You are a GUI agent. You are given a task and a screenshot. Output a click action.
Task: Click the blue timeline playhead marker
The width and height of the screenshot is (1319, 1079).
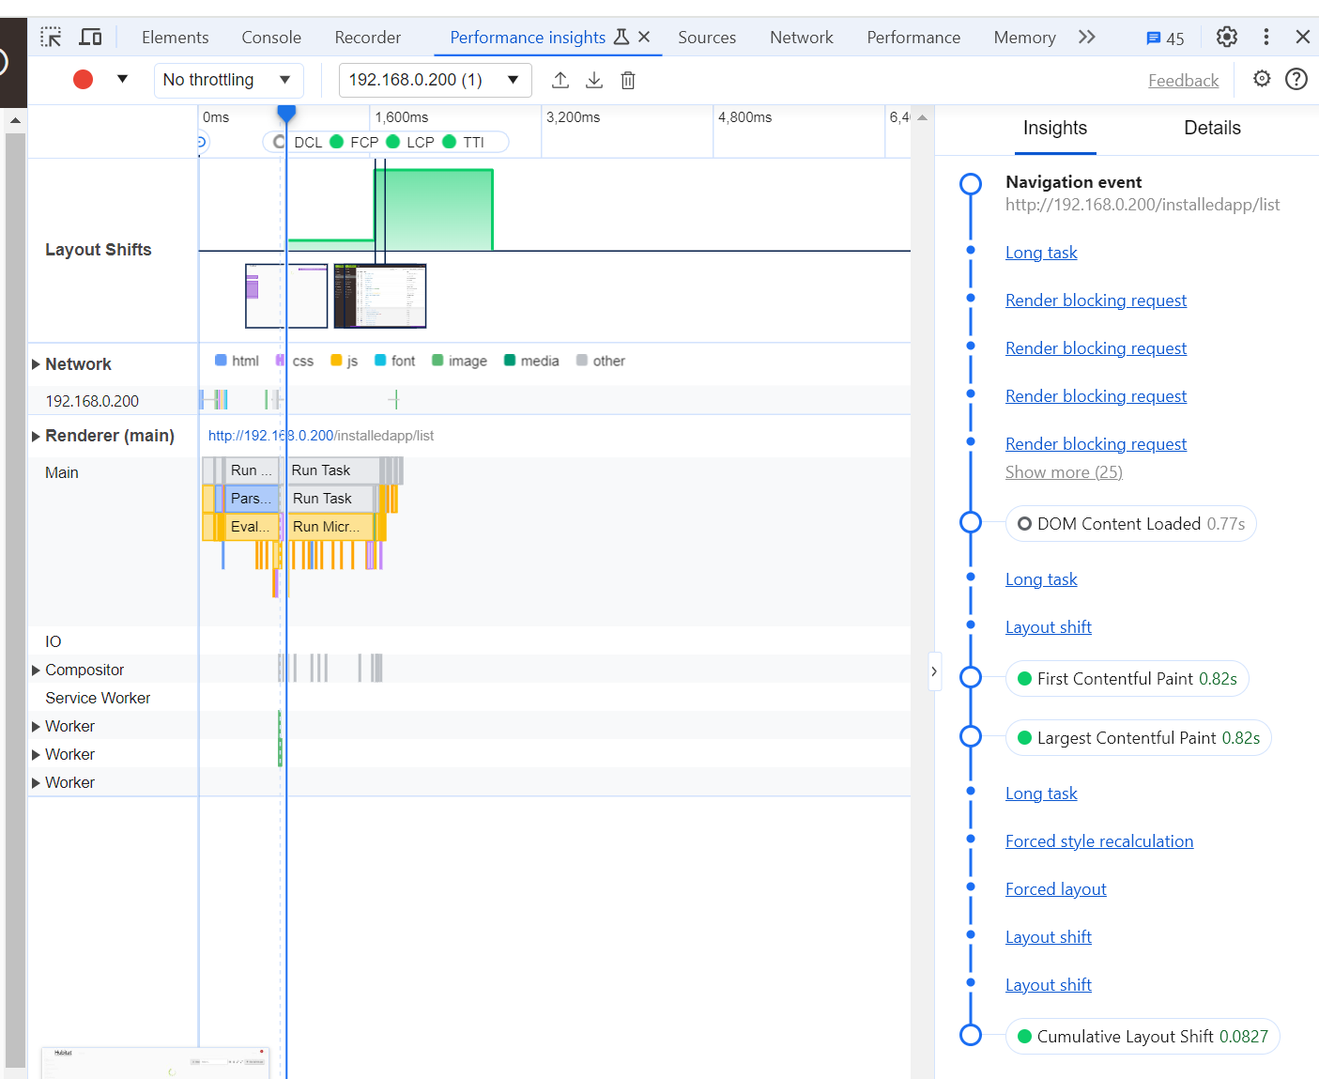tap(286, 114)
